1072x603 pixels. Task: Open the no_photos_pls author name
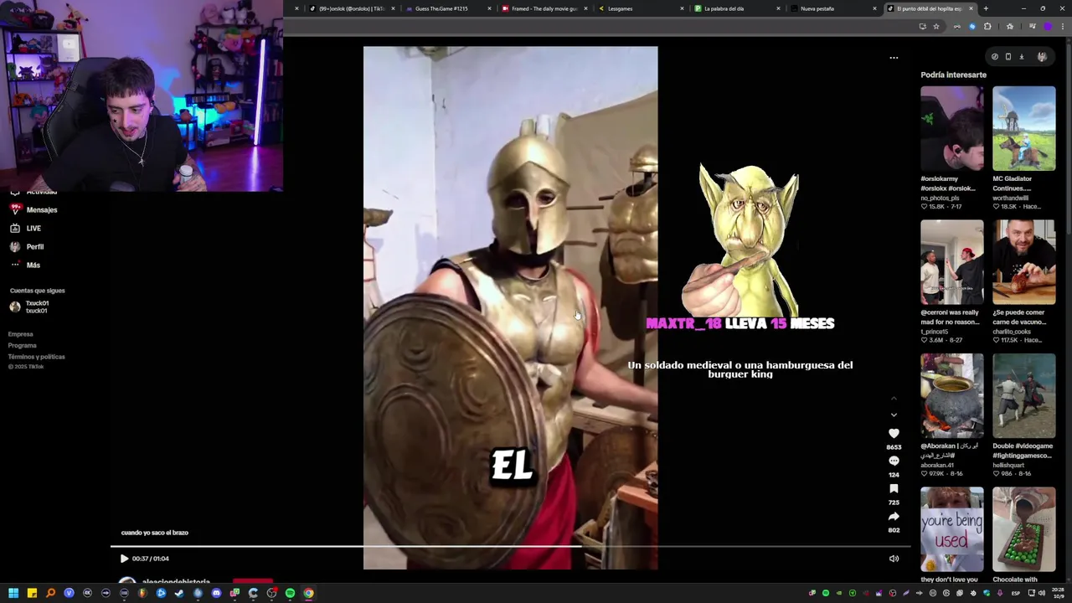point(940,198)
